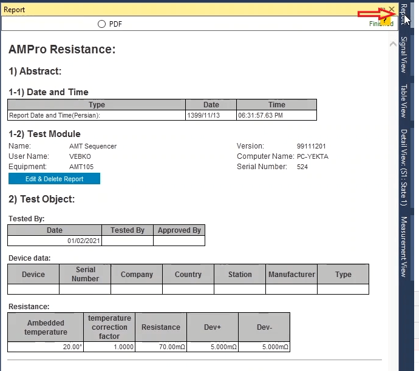The width and height of the screenshot is (419, 371).
Task: Open the Table View side tab
Action: point(404,101)
